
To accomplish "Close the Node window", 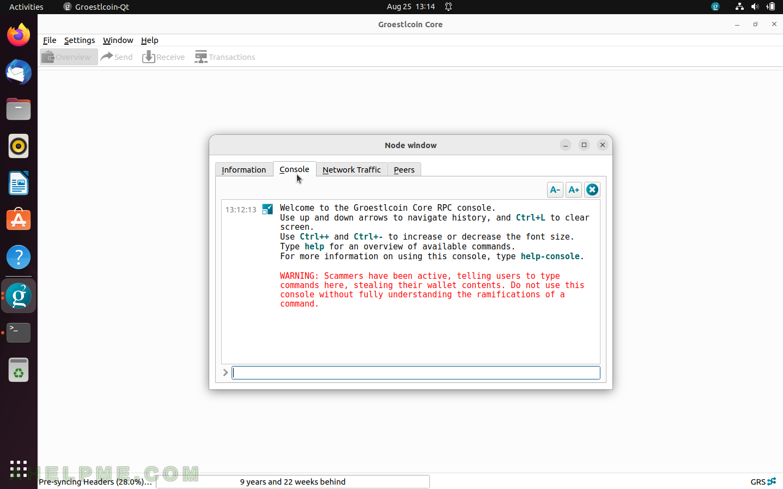I will click(603, 145).
